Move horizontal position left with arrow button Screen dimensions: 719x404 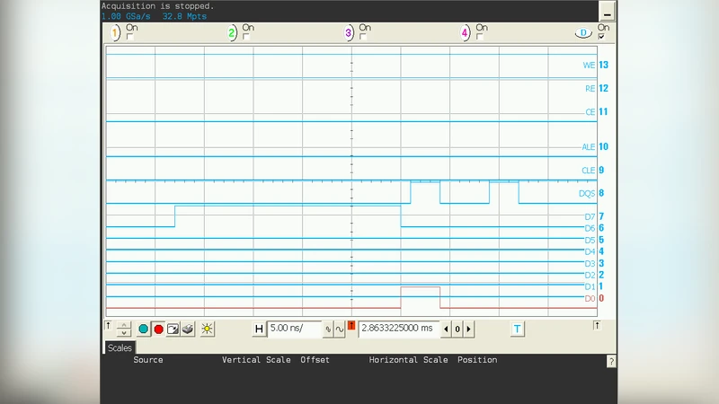[x=446, y=329]
